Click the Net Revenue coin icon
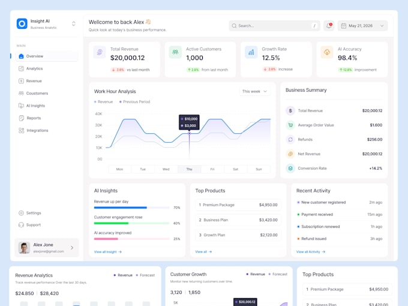Image resolution: width=408 pixels, height=306 pixels. (290, 154)
